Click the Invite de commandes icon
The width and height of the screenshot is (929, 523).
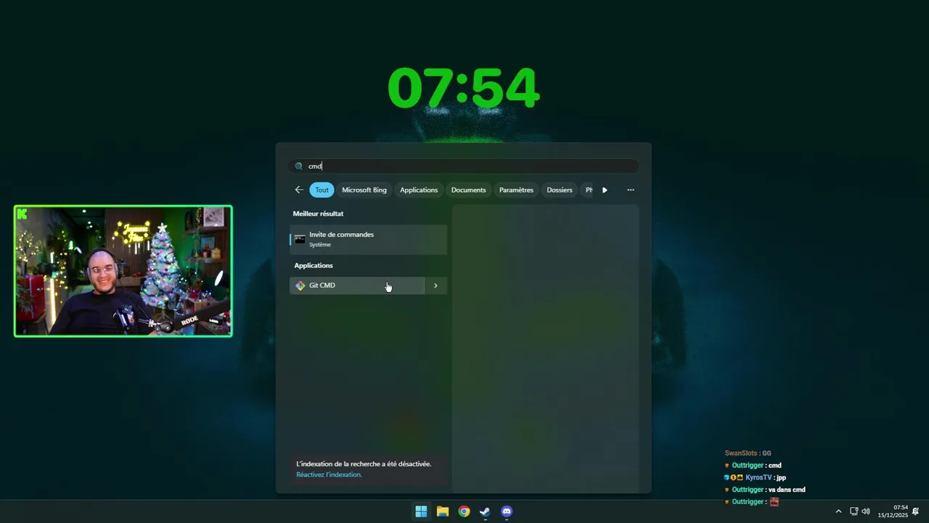pyautogui.click(x=300, y=240)
